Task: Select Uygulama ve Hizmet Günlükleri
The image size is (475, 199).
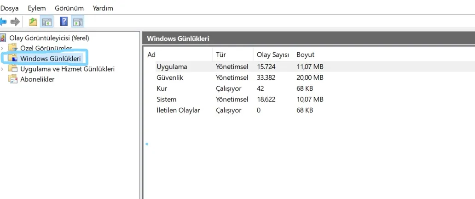Action: 67,69
